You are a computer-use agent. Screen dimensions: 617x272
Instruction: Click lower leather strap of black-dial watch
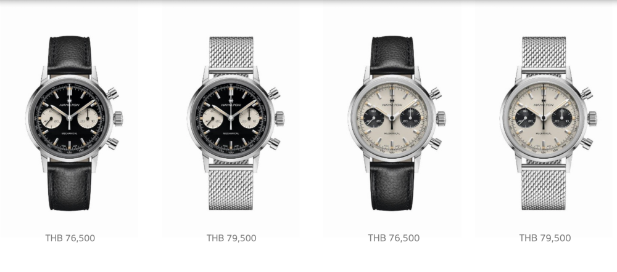tap(69, 186)
